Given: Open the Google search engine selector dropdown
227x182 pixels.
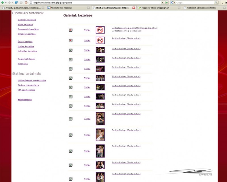Looking at the screenshot, I should [175, 3].
